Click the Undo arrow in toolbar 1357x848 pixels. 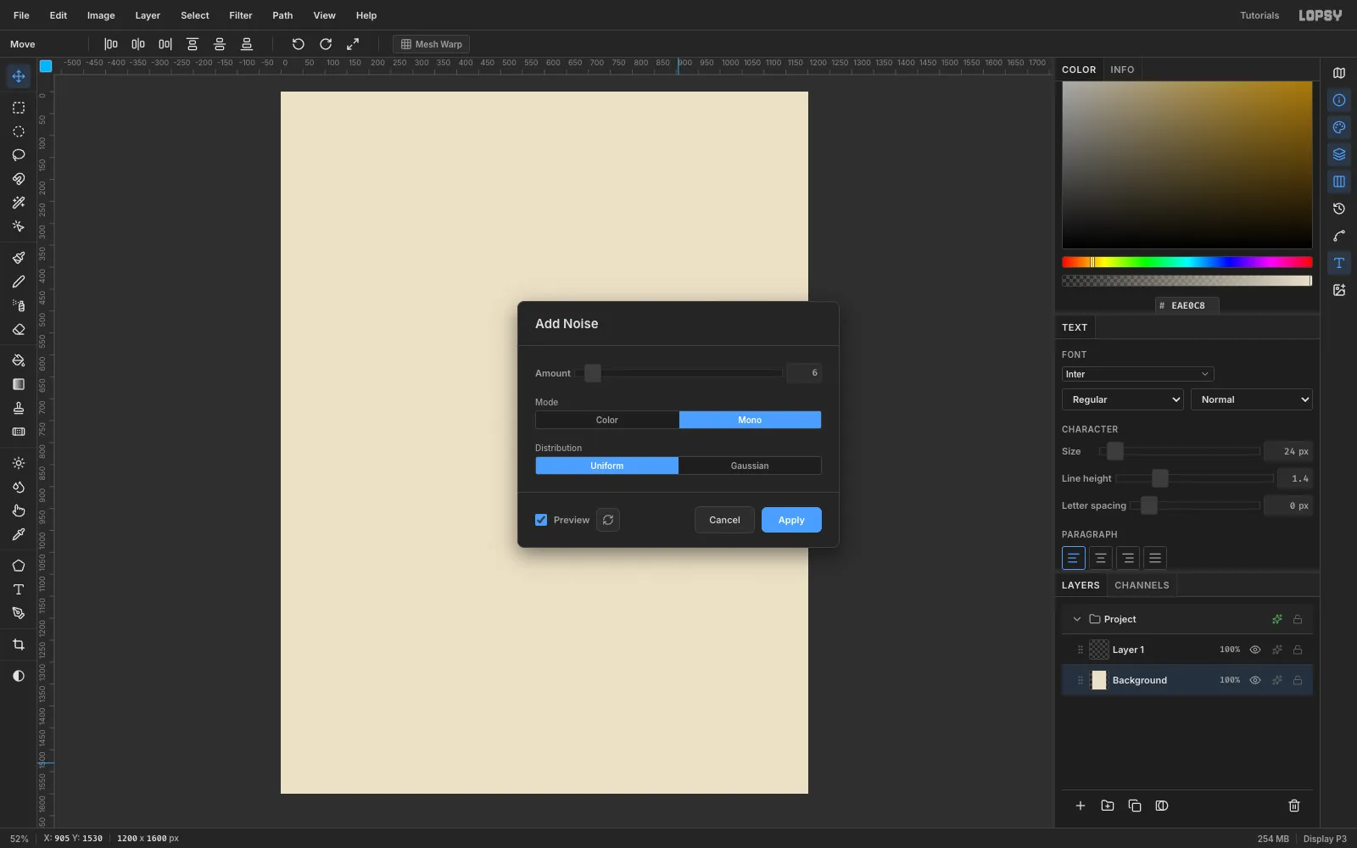pos(298,44)
